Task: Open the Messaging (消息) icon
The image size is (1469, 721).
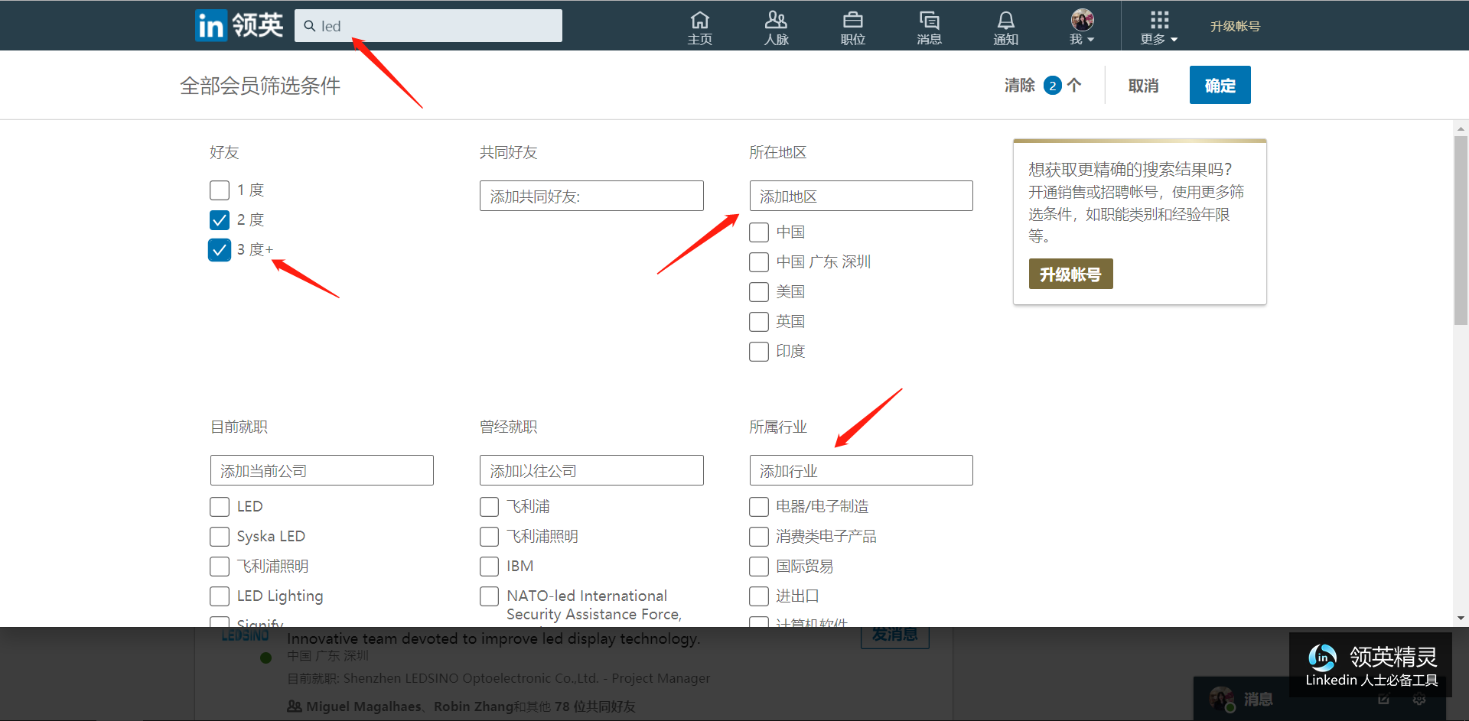Action: pyautogui.click(x=929, y=20)
